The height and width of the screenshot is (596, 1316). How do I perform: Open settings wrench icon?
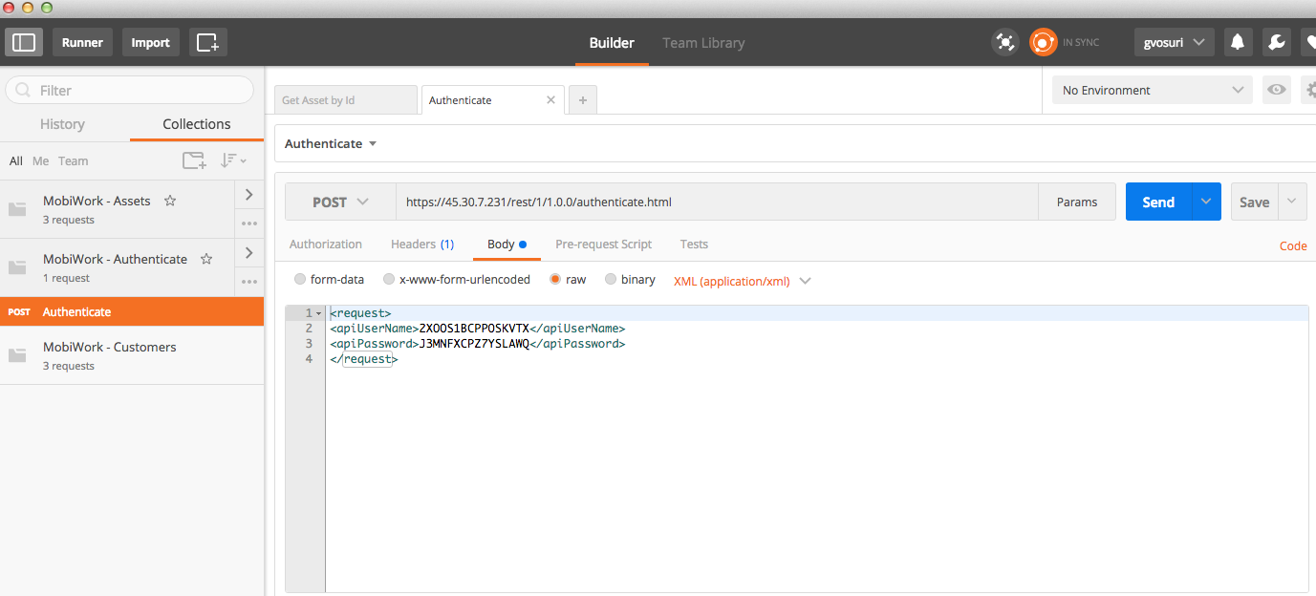pos(1276,42)
